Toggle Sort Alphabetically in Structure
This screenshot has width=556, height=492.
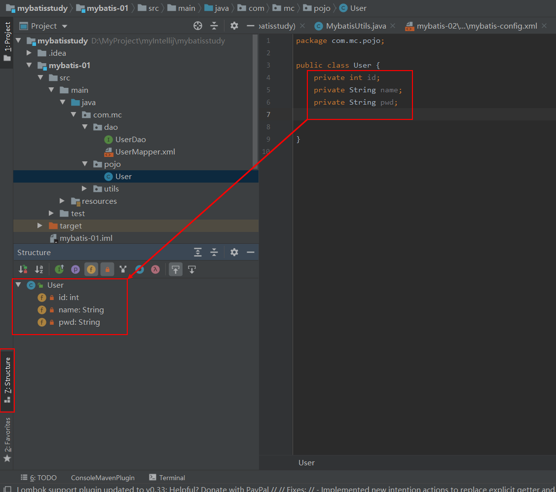(39, 269)
